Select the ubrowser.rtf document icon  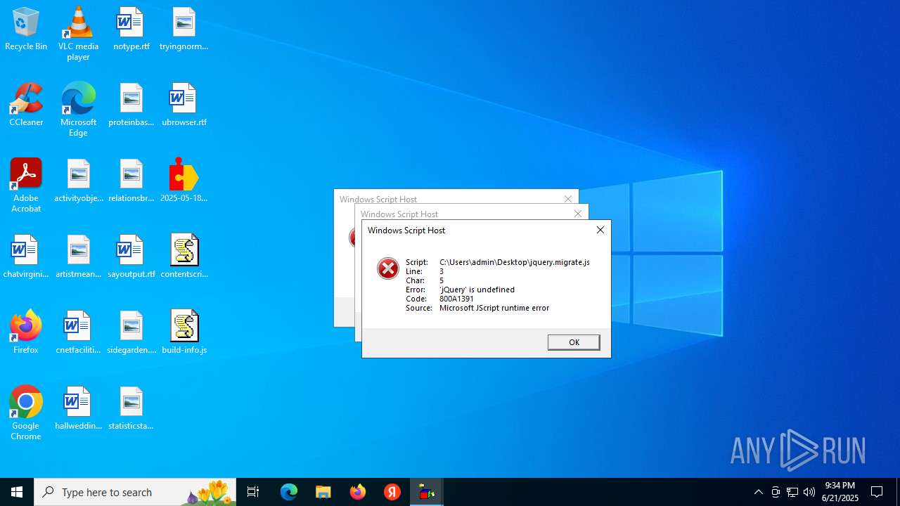coord(184,105)
